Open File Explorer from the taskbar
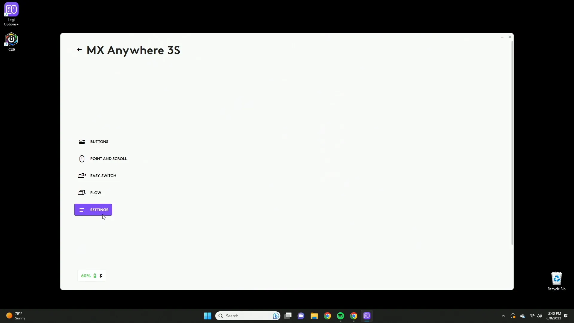The width and height of the screenshot is (574, 323). 314,316
